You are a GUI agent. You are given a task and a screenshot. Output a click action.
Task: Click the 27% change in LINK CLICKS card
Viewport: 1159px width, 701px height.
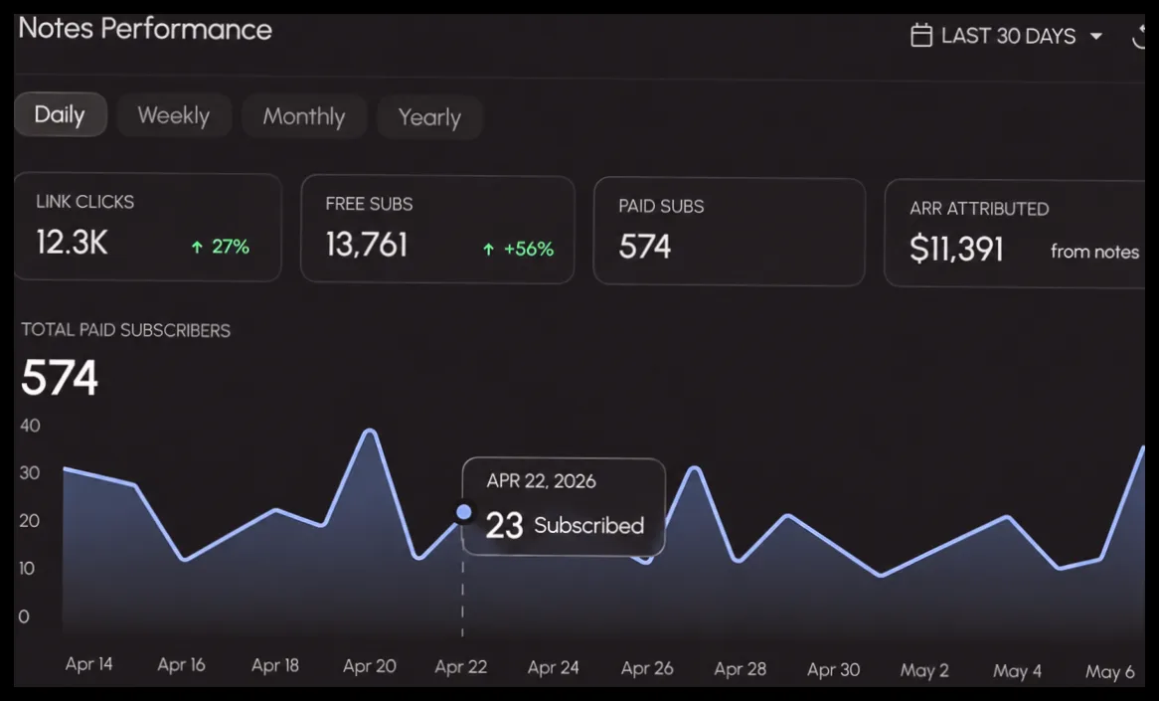click(x=231, y=247)
